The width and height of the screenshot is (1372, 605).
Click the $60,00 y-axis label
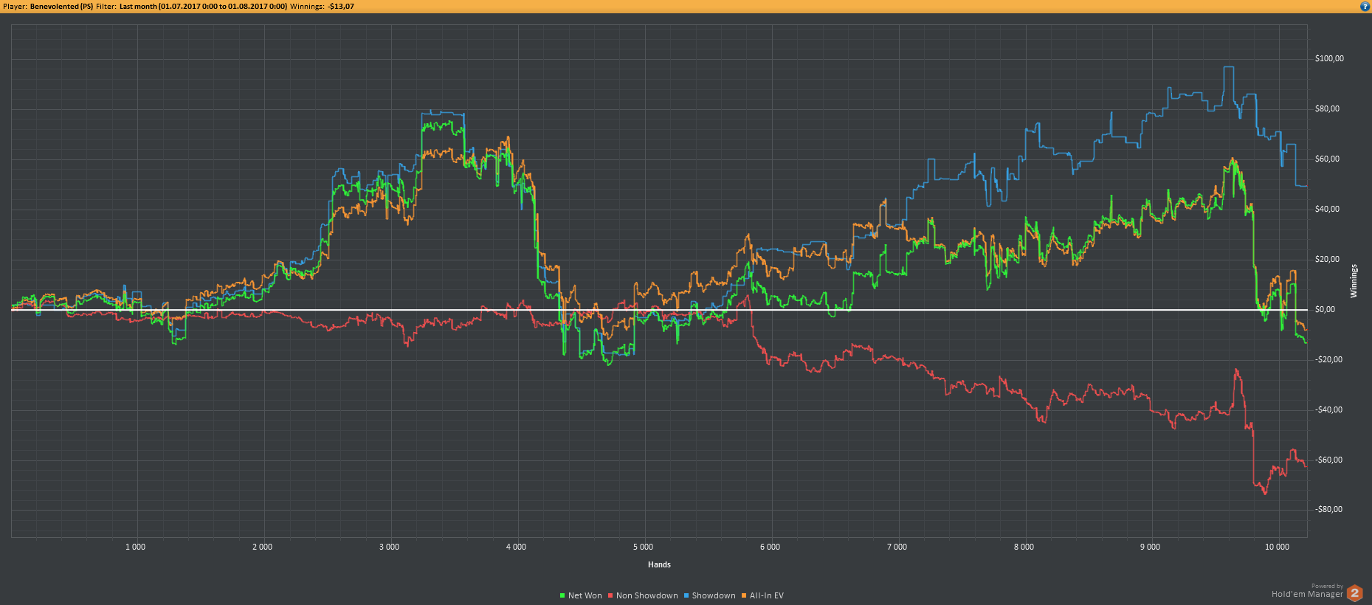1327,159
